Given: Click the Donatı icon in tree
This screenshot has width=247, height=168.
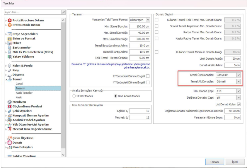Looking at the screenshot, I should (x=10, y=143).
